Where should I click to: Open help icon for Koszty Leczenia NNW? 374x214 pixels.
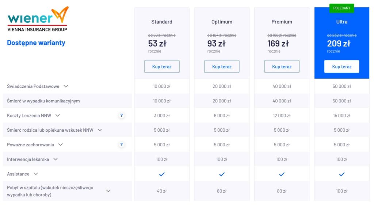tap(122, 116)
